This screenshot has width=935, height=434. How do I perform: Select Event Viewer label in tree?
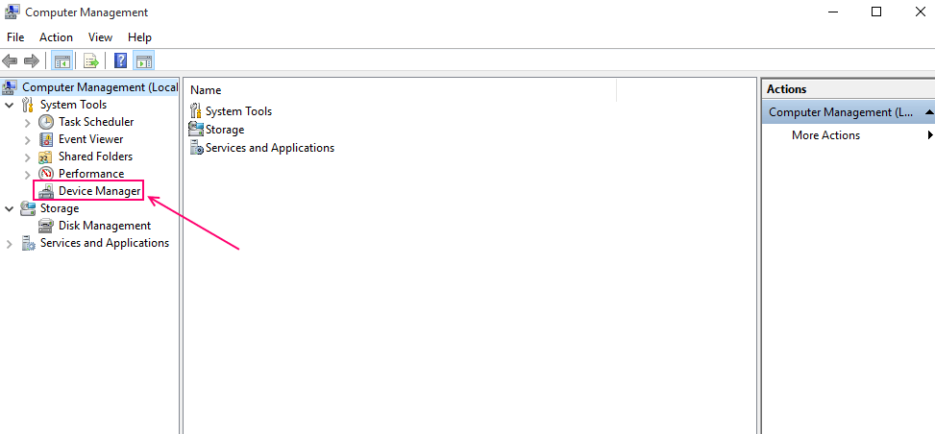90,139
